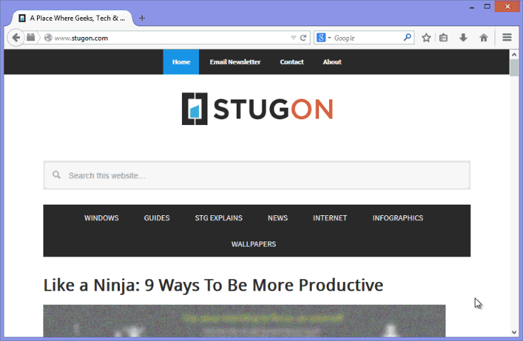The image size is (523, 341).
Task: Click the search magnifier in Google box
Action: pos(407,38)
